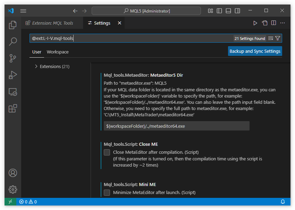
Task: Split the editor to the right
Action: [273, 23]
